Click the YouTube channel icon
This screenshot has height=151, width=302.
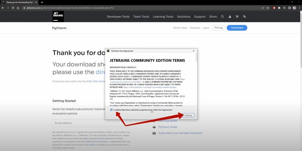click(x=154, y=133)
